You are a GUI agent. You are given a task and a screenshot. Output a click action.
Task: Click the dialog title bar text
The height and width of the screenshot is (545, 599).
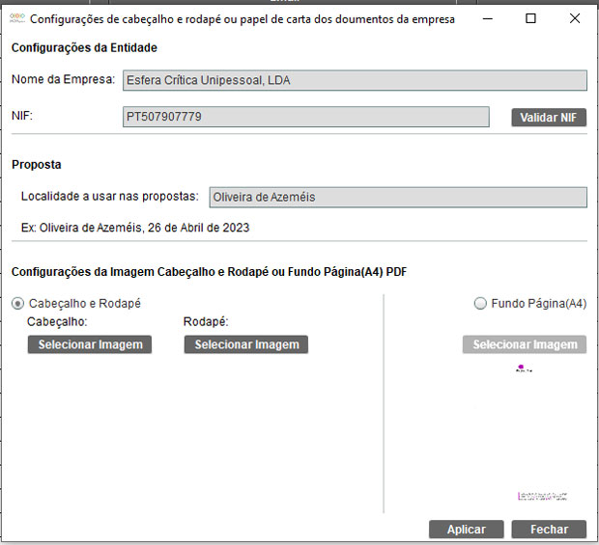[x=242, y=18]
